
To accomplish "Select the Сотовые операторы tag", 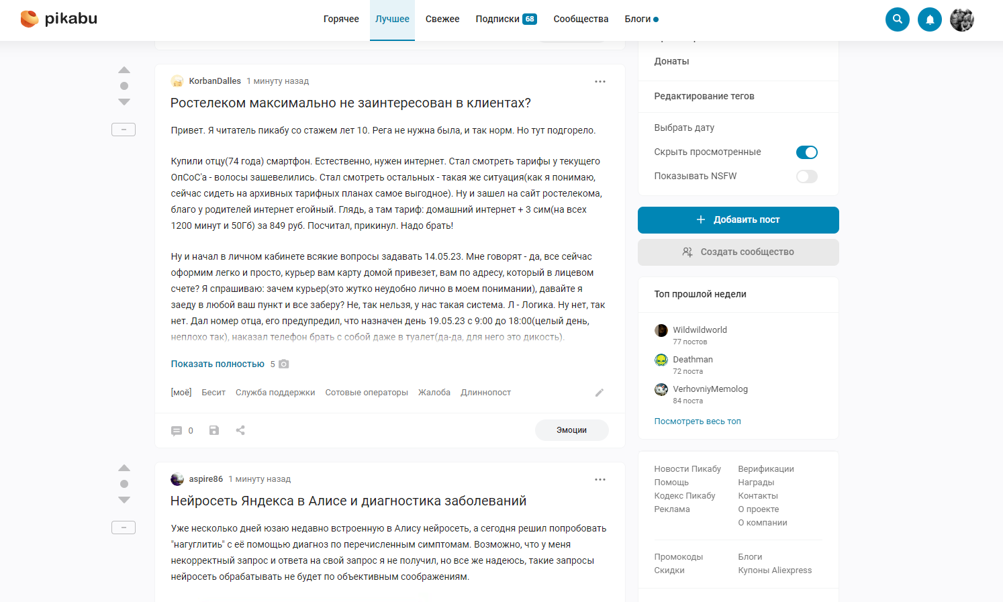I will (x=367, y=393).
